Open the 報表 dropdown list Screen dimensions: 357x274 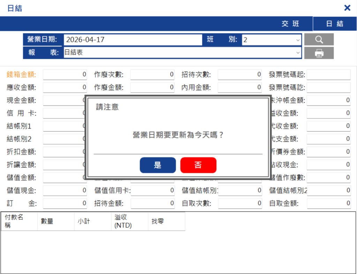182,53
